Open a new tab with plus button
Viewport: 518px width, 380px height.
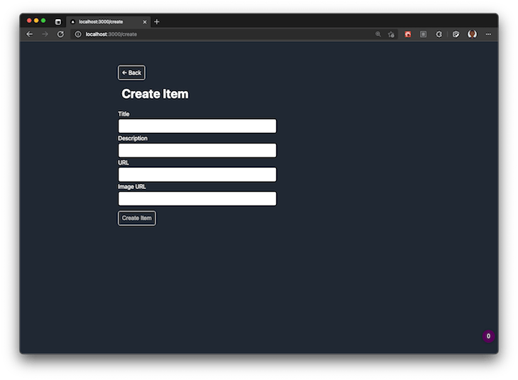(x=157, y=21)
